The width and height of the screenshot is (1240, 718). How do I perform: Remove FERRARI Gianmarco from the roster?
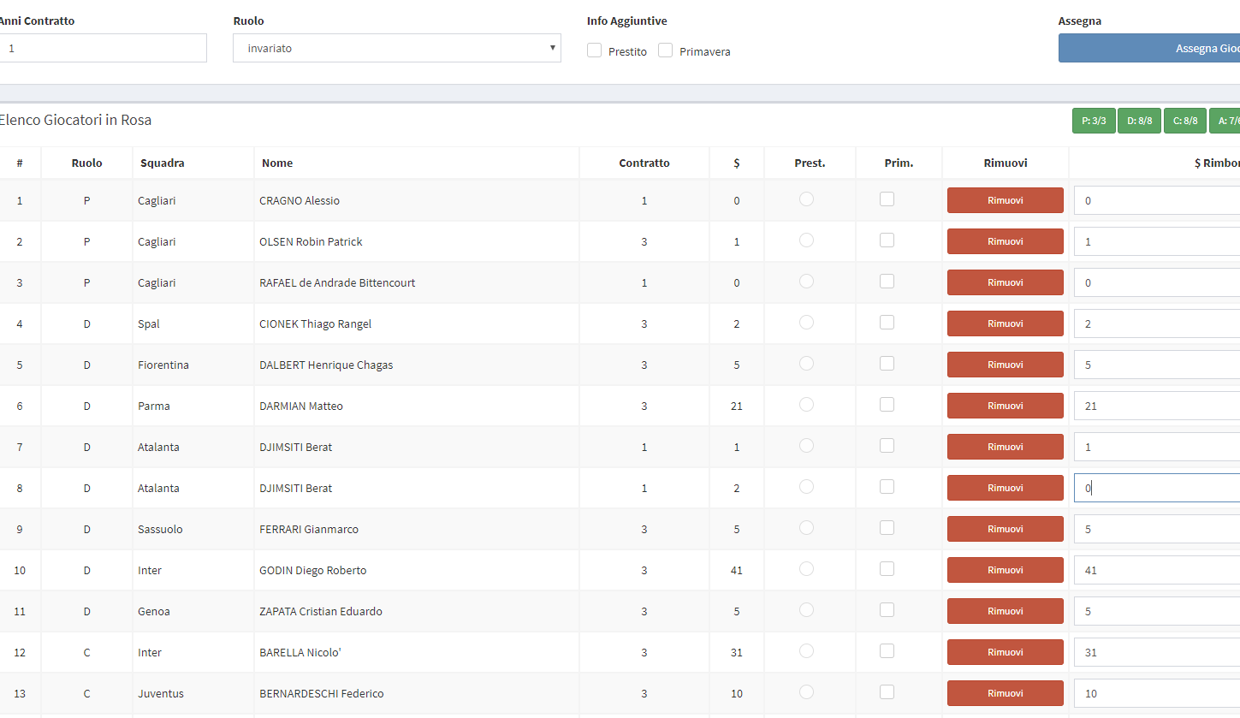point(1005,529)
